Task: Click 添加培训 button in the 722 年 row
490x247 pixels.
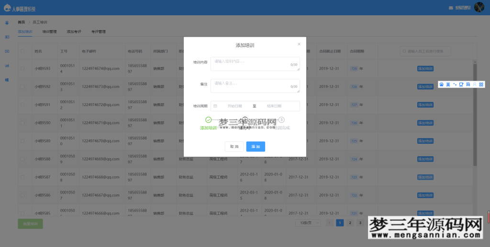Action: click(425, 195)
